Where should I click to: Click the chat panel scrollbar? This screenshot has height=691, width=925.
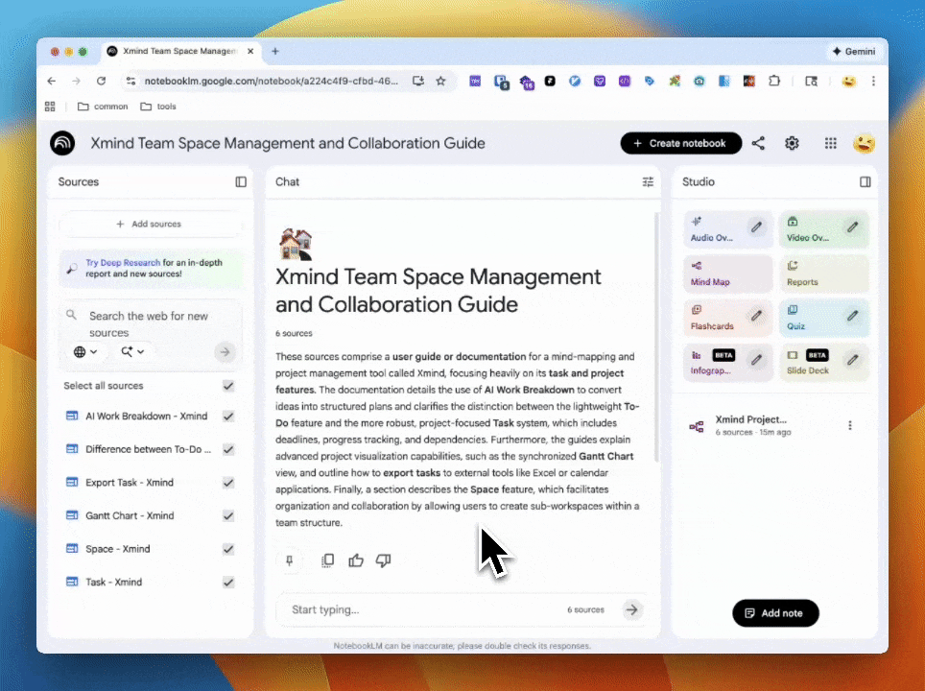point(656,338)
